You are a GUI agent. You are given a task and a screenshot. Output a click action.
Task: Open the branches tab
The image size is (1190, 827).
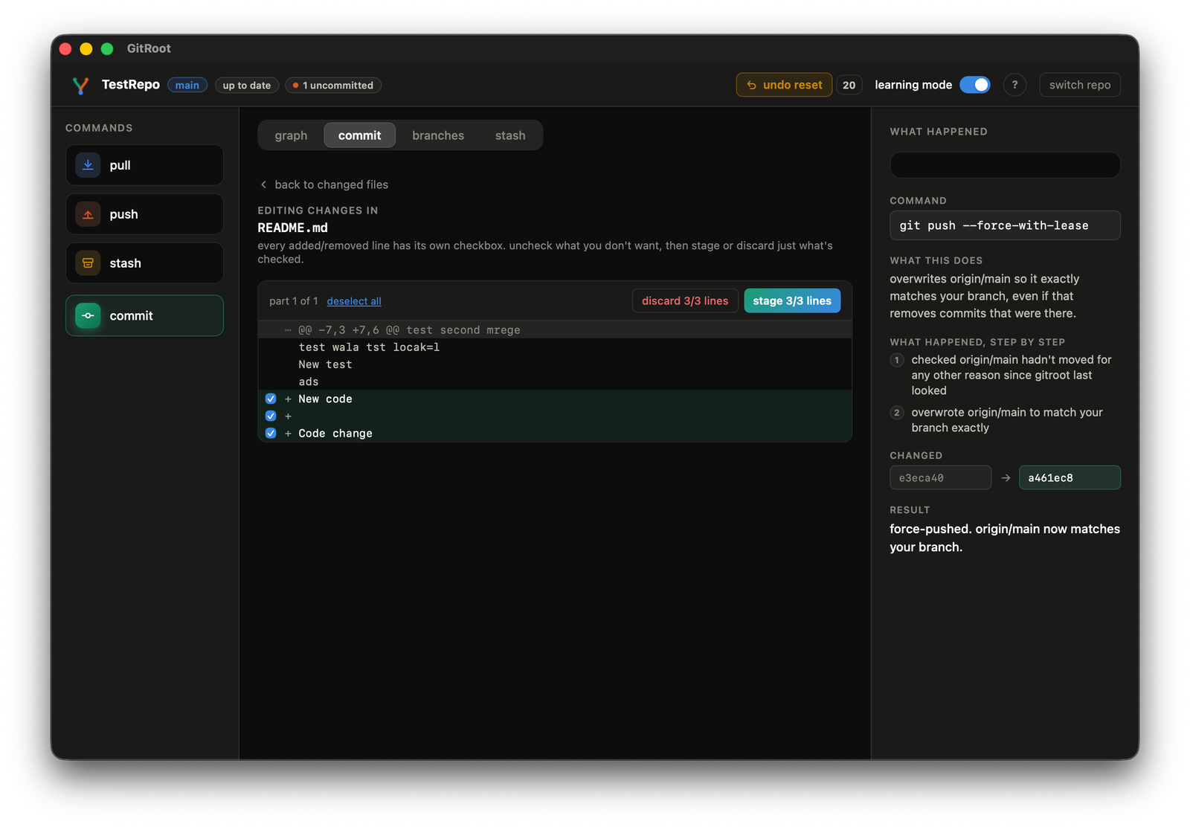(438, 135)
